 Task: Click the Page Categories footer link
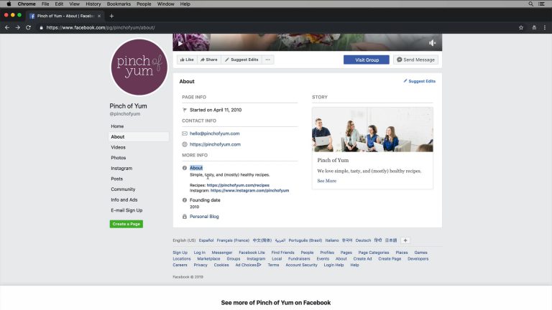pyautogui.click(x=374, y=253)
